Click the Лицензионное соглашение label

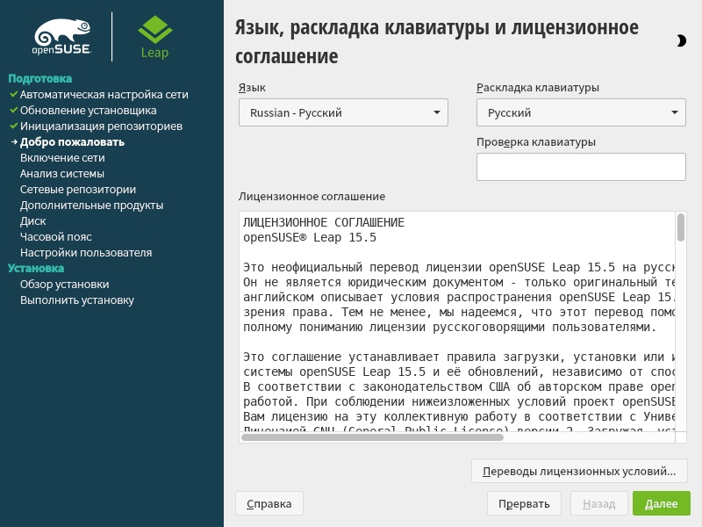(x=312, y=196)
